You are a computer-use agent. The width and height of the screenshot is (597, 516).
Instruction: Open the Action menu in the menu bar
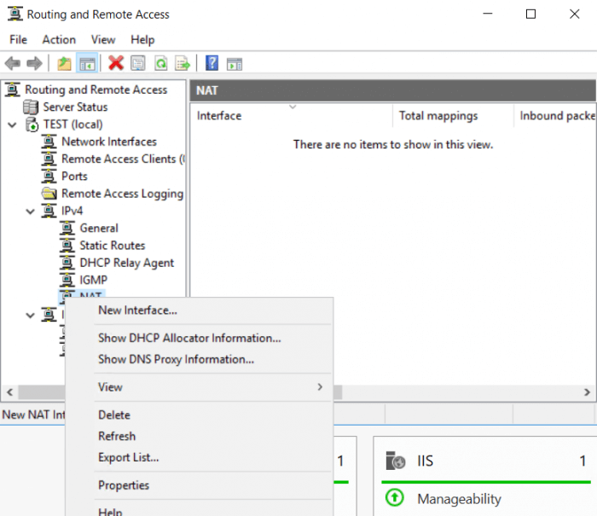(x=59, y=39)
